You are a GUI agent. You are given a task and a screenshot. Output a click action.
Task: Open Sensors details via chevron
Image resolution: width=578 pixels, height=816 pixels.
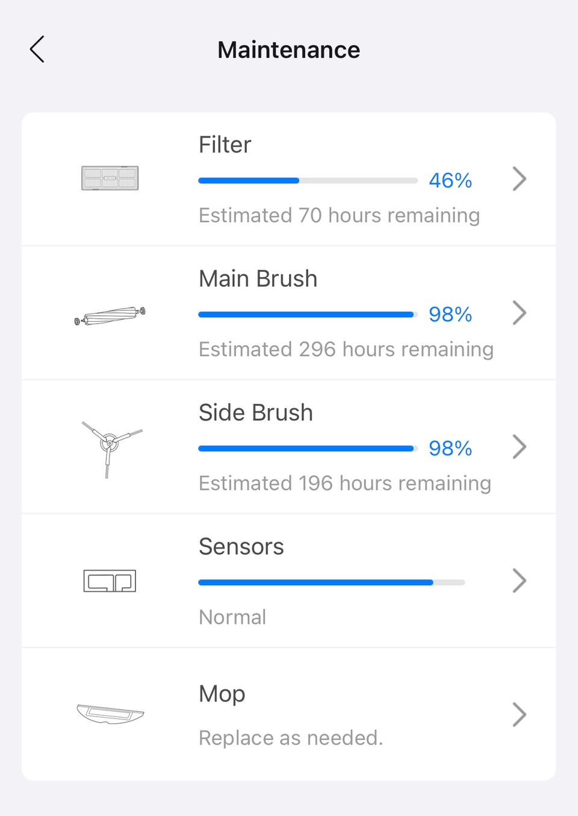pyautogui.click(x=519, y=581)
